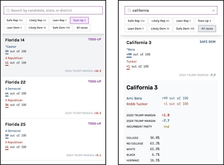Viewport: 224px width, 165px height.
Task: Click the magnifier icon in left search box
Action: click(8, 10)
